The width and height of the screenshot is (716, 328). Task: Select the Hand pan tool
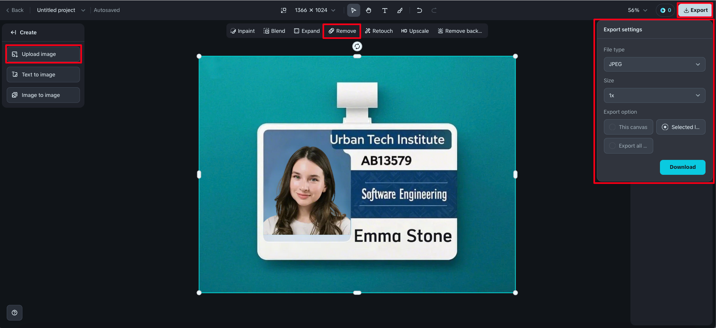[369, 10]
